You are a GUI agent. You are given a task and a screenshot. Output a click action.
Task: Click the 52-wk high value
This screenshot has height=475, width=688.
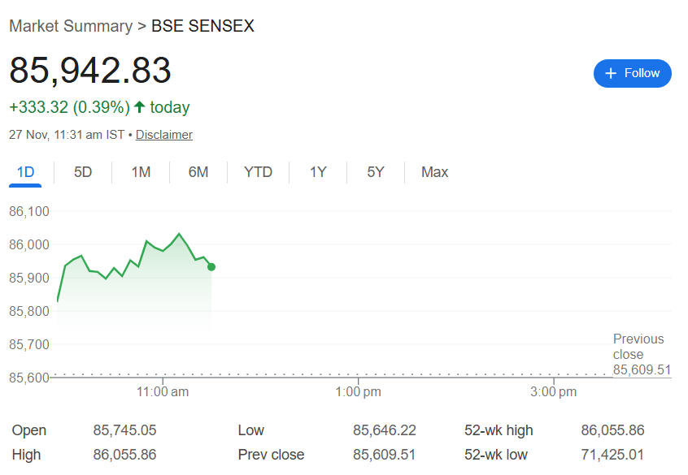(612, 430)
